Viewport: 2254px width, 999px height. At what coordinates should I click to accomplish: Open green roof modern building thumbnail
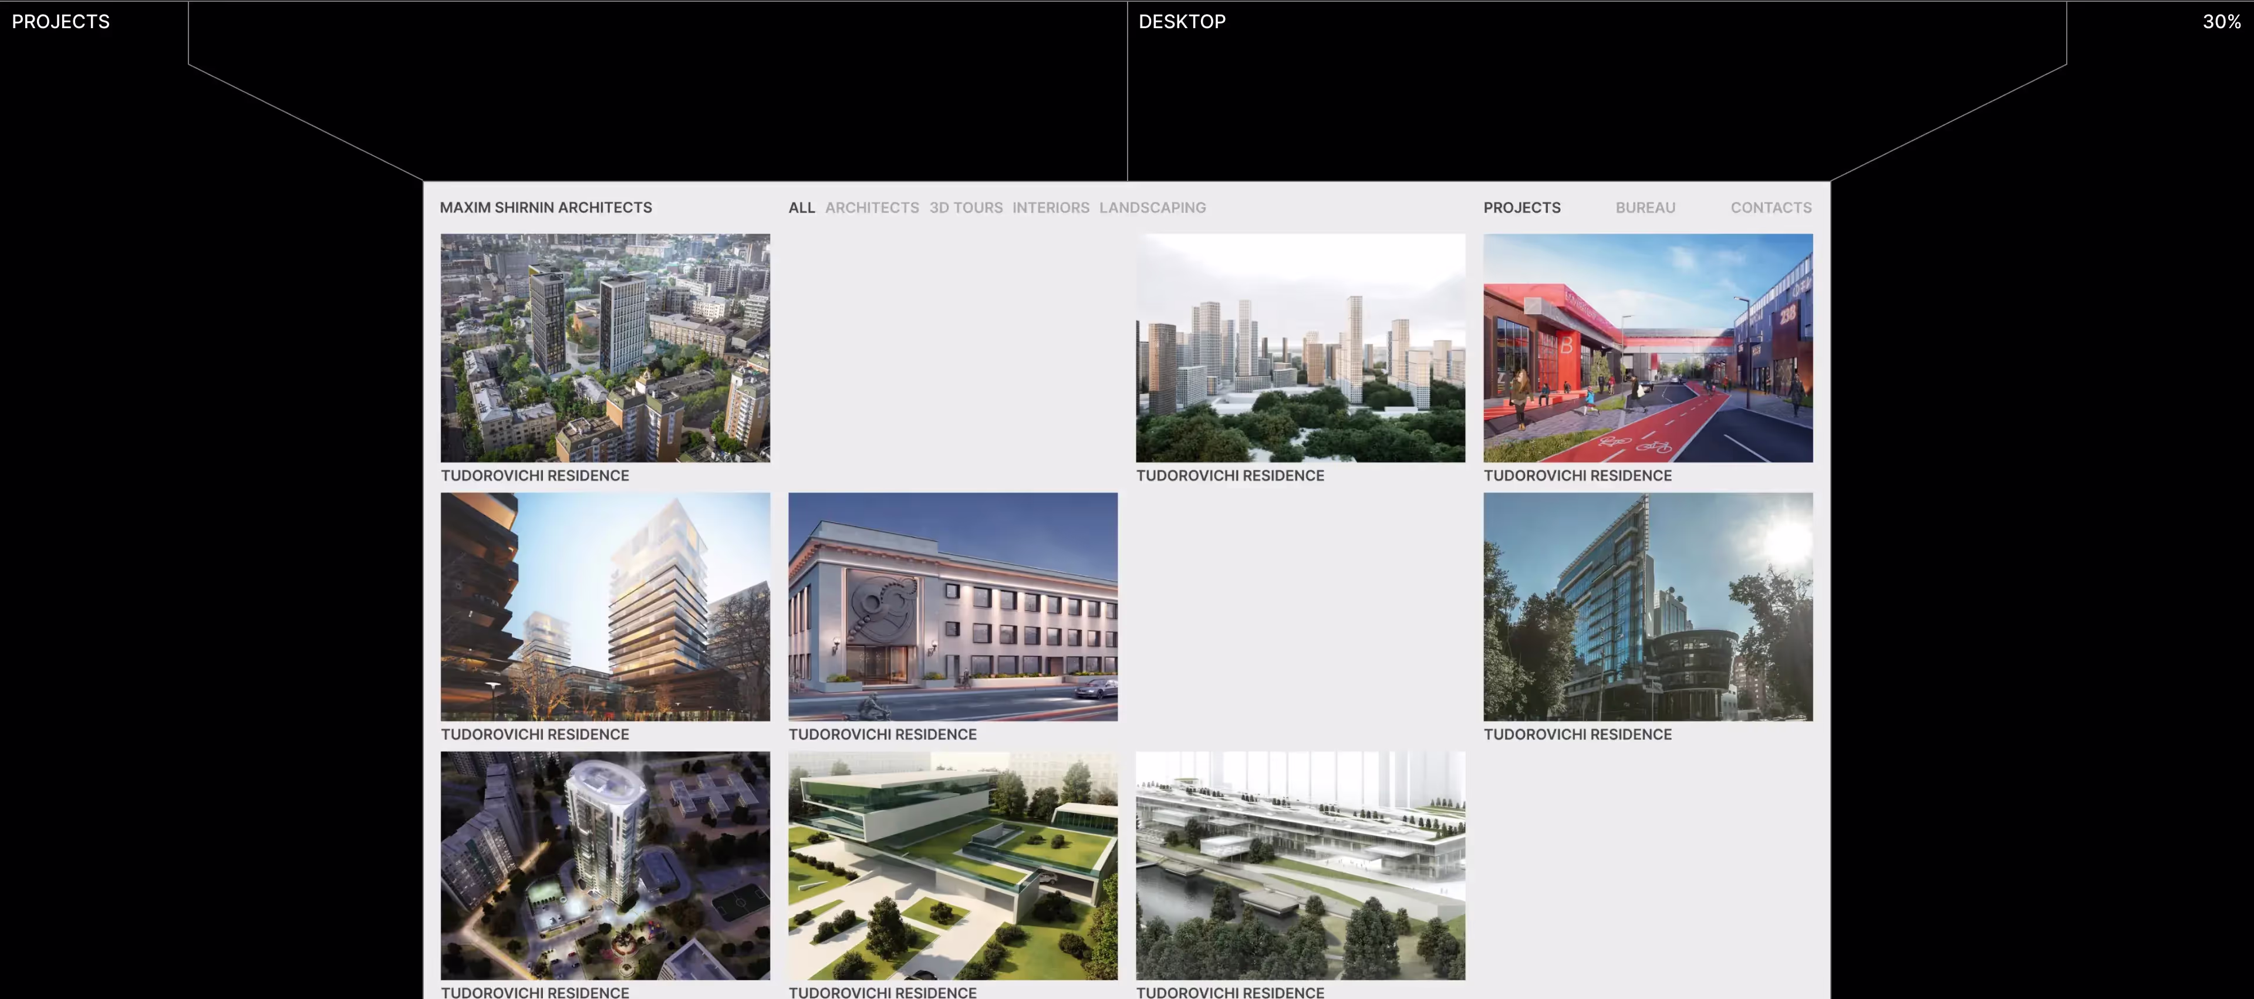click(953, 865)
